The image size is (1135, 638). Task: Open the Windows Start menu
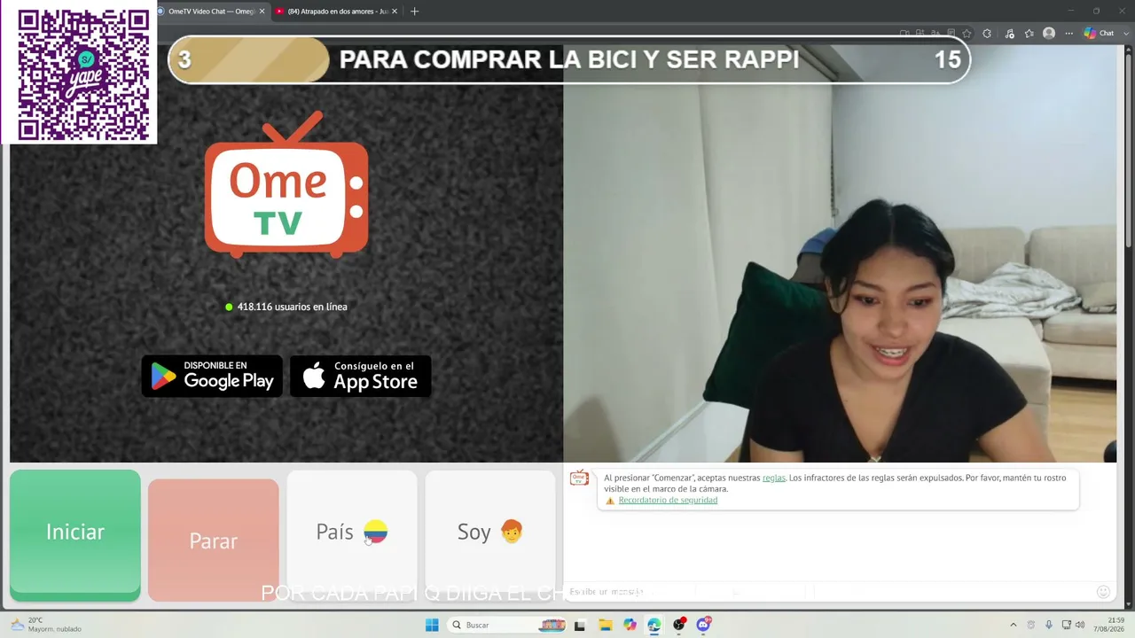432,625
